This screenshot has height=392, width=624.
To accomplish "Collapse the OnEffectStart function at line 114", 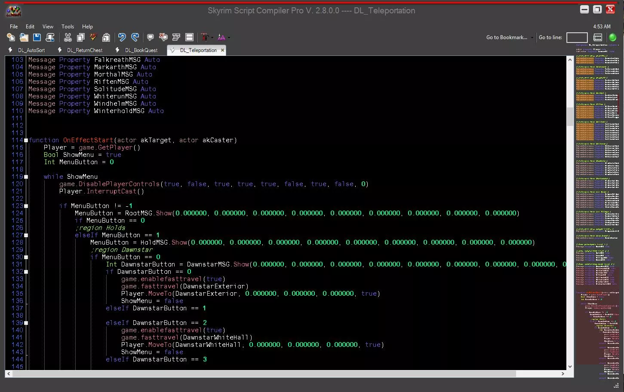I will coord(26,140).
